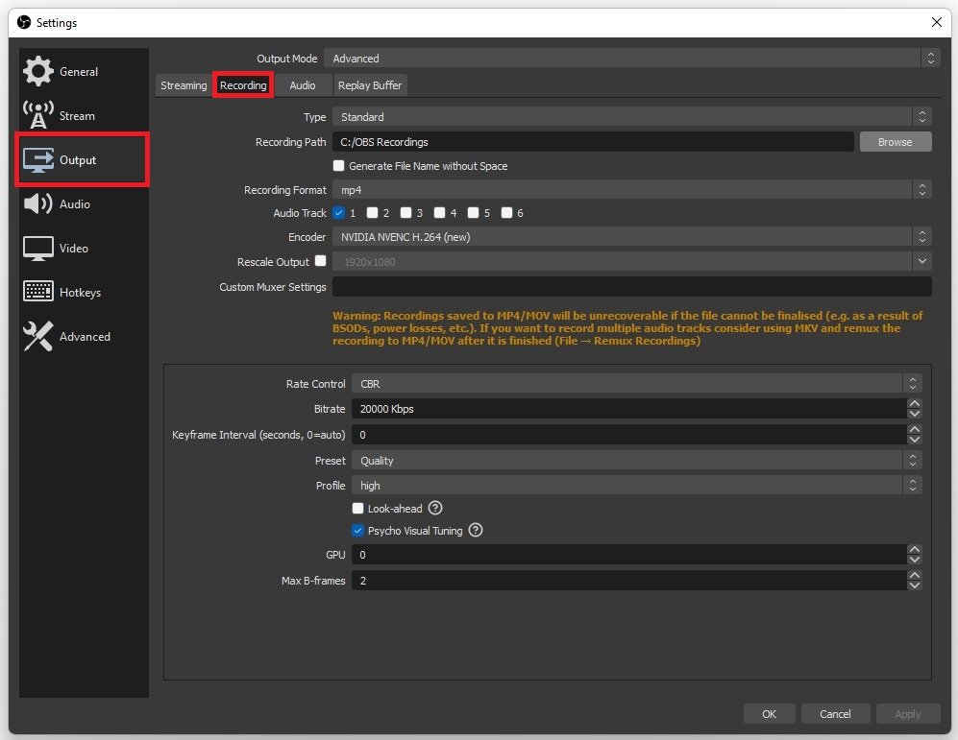958x740 pixels.
Task: Disable Psycho Visual Tuning checkbox
Action: tap(358, 531)
